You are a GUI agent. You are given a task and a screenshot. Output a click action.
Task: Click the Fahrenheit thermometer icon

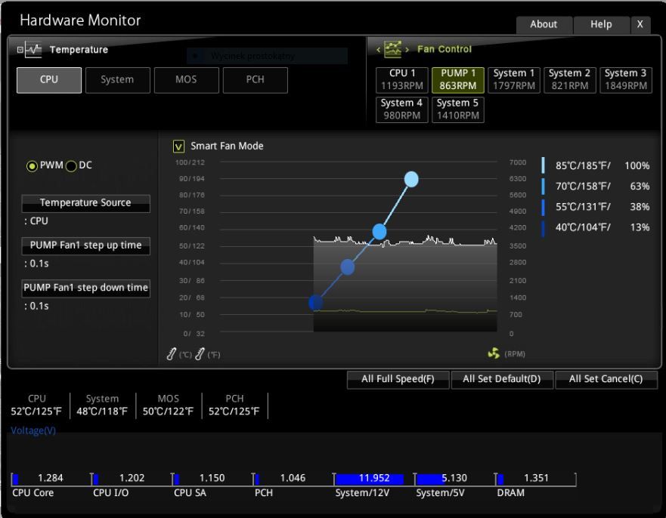200,354
